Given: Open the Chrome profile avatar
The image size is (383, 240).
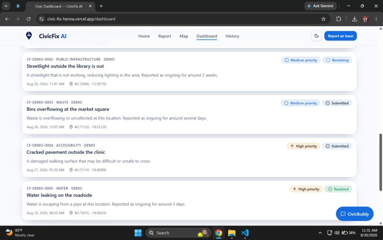Looking at the screenshot, I should click(365, 19).
